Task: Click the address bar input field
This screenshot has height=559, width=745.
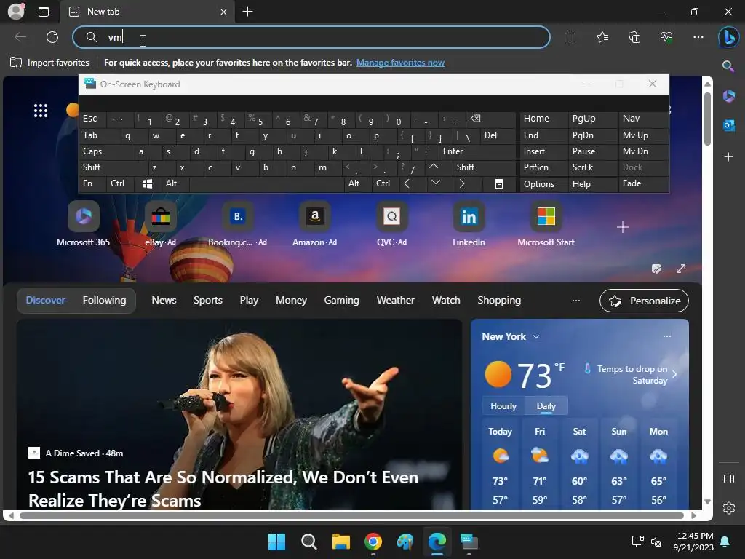Action: pyautogui.click(x=311, y=37)
